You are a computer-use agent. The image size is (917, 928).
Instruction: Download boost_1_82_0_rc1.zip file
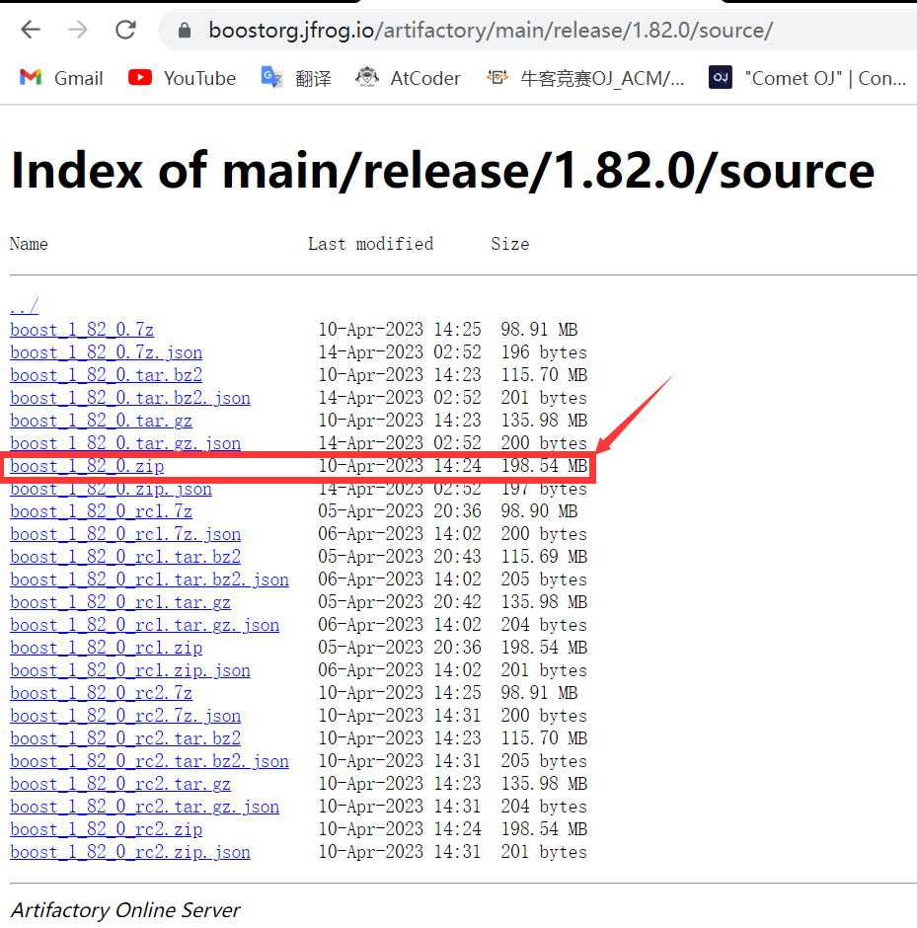(x=106, y=648)
